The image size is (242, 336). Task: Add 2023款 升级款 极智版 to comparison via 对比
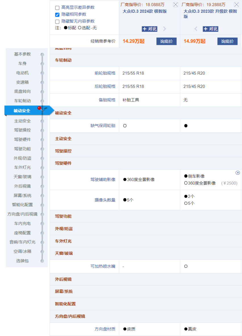pos(210,29)
